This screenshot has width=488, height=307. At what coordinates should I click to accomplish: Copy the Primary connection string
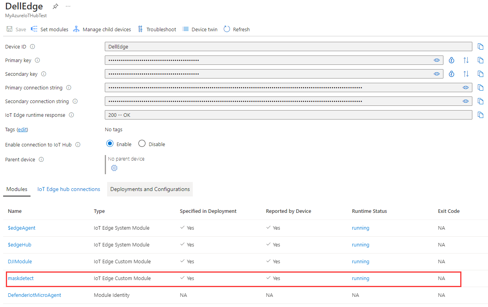point(481,87)
